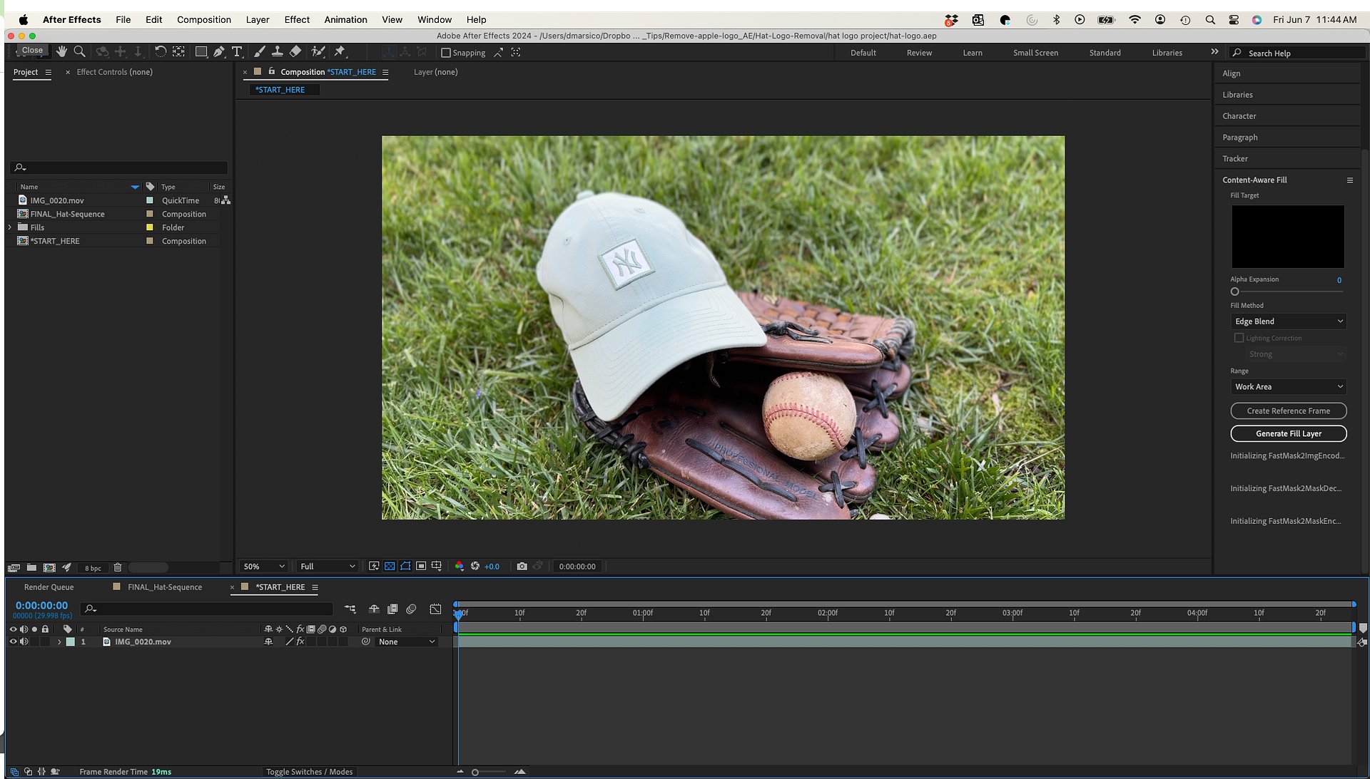Open the Composition menu

(203, 19)
